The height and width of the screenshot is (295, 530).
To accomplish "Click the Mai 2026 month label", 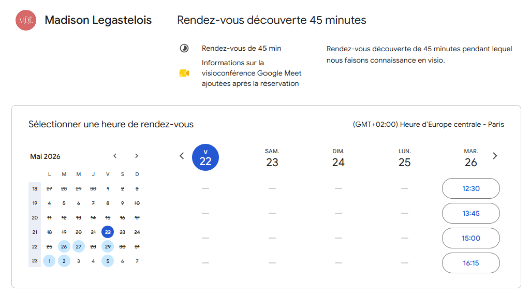I will pos(46,156).
